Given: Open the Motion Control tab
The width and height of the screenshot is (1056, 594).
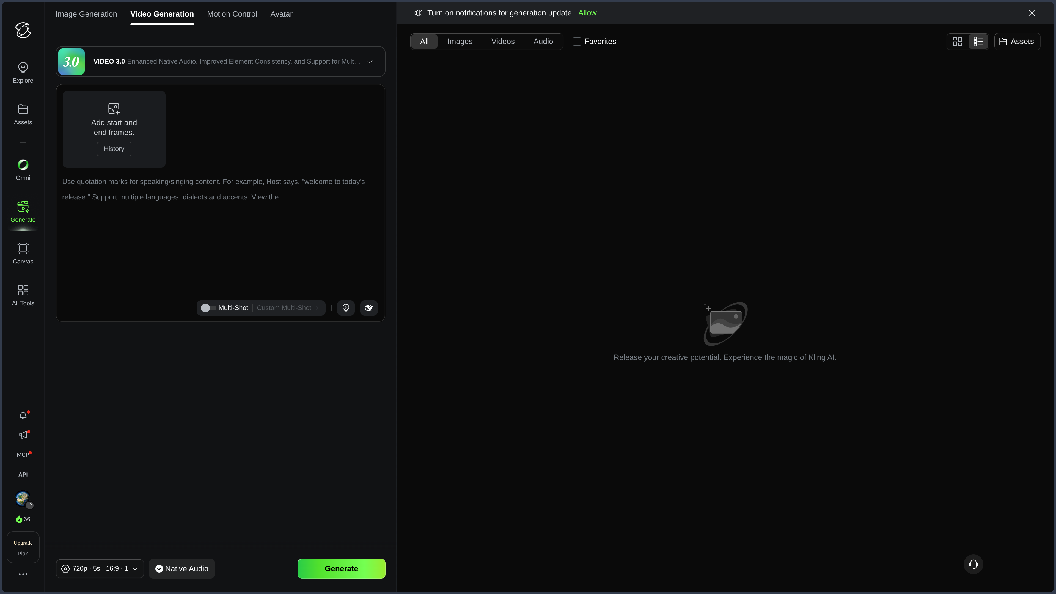Looking at the screenshot, I should pos(232,14).
